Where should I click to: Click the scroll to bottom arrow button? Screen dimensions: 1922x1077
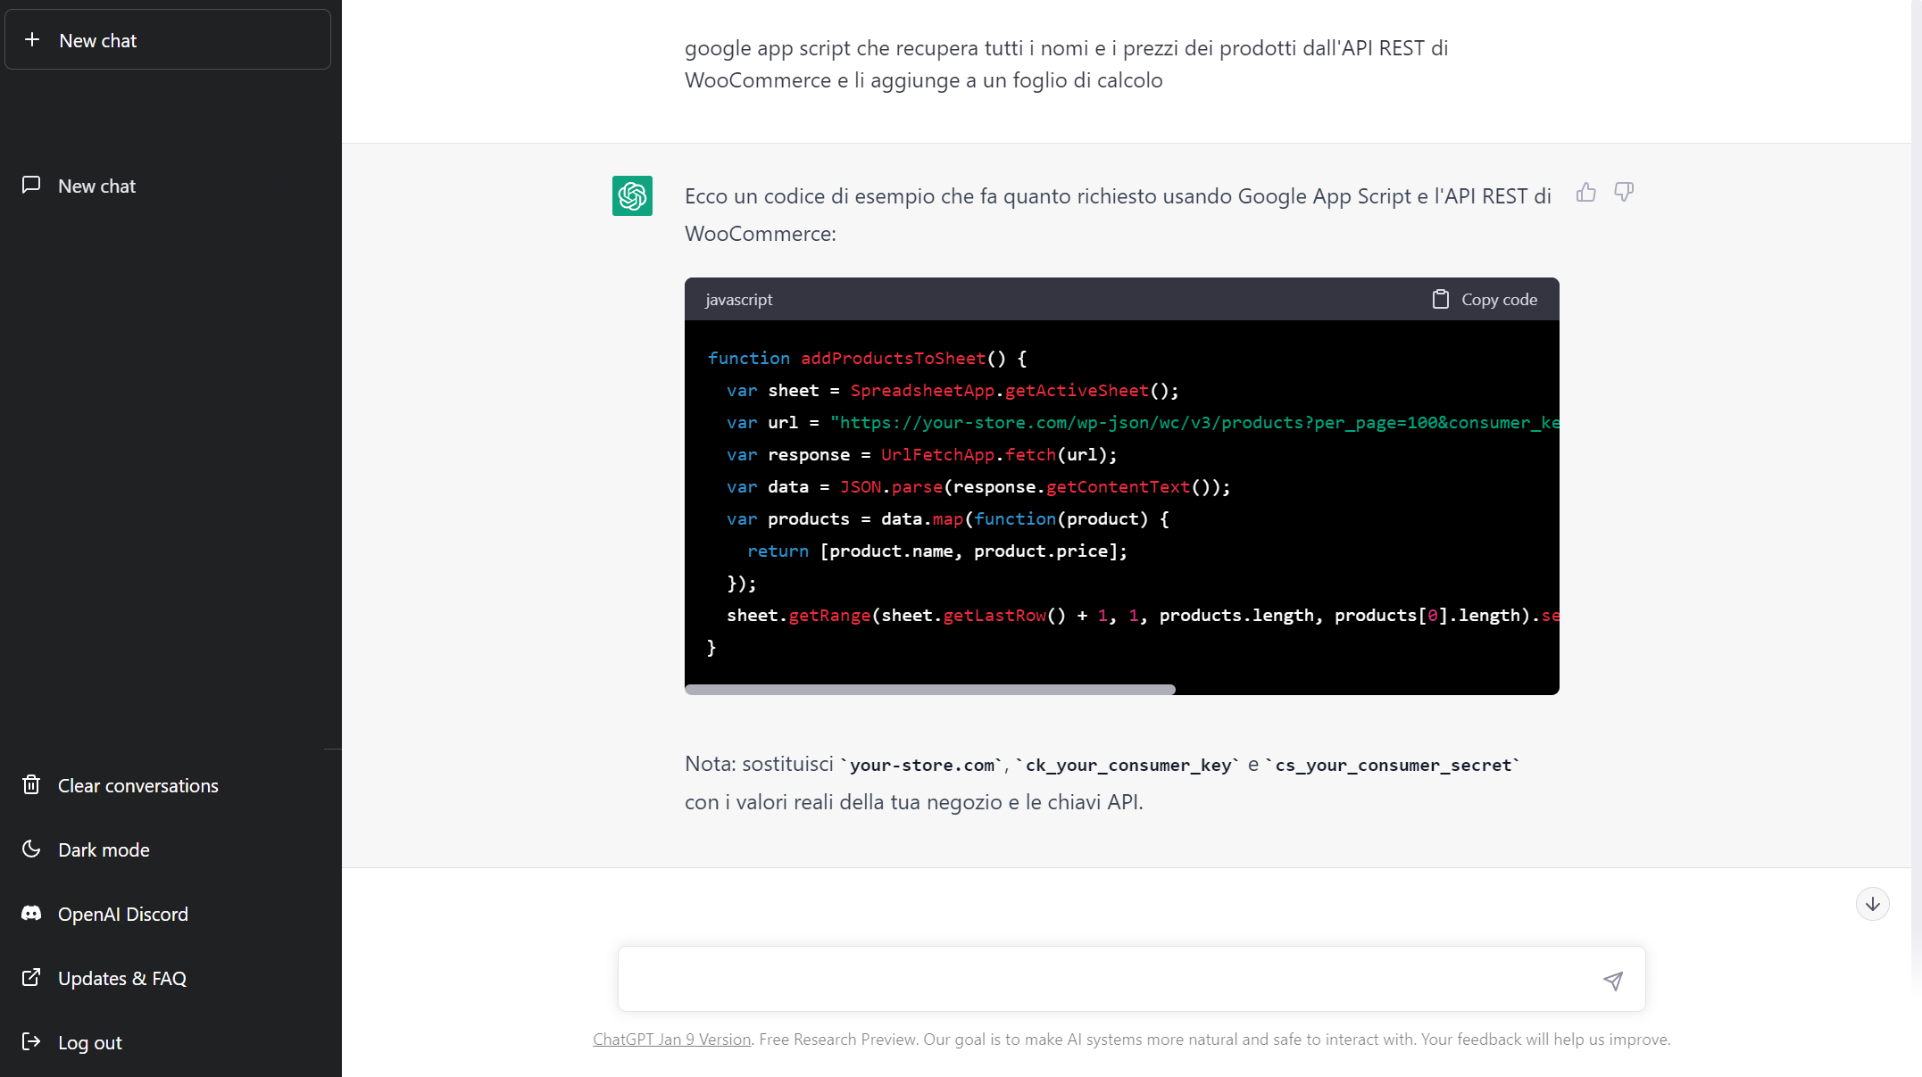point(1872,904)
